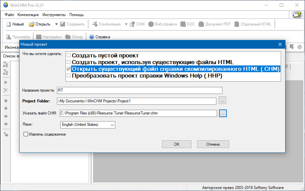This screenshot has height=191, width=305.
Task: Click the Указать файл CHM path field
Action: [x=138, y=113]
